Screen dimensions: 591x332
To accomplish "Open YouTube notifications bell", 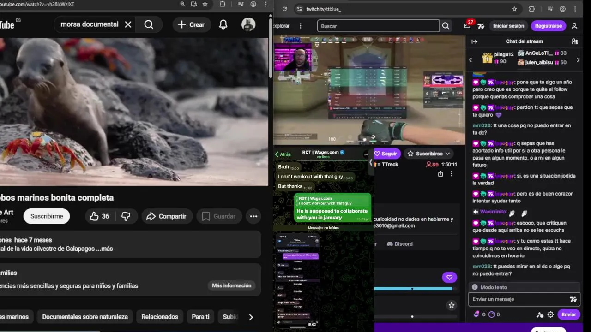I will point(223,24).
